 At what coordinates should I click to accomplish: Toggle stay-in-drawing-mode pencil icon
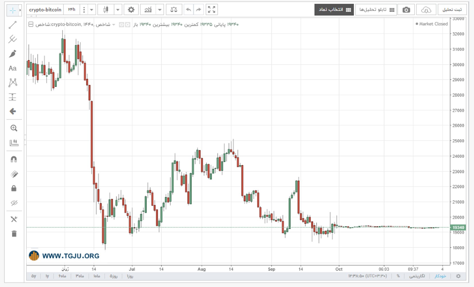(14, 174)
